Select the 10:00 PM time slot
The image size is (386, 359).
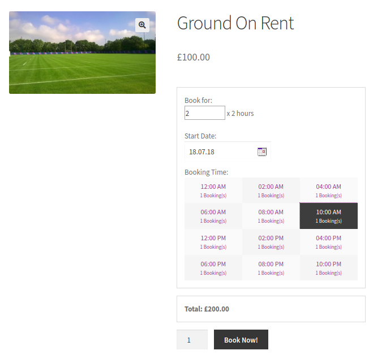point(329,268)
